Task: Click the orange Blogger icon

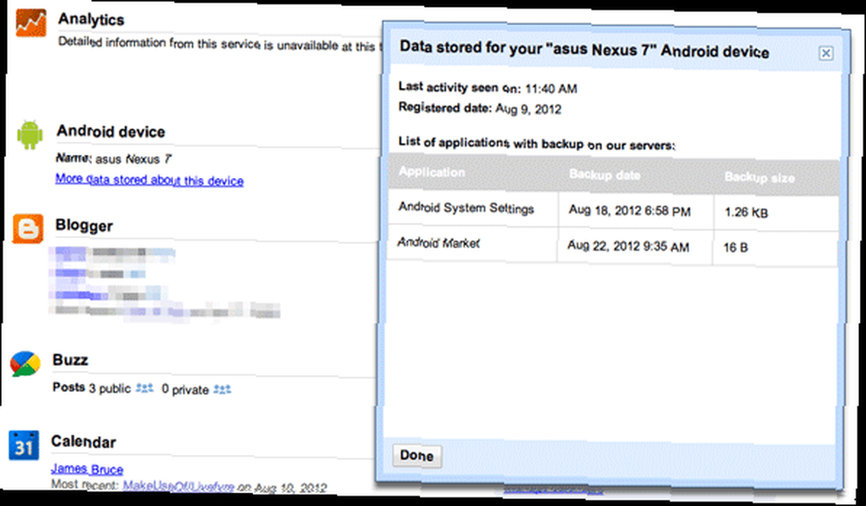Action: pos(28,228)
